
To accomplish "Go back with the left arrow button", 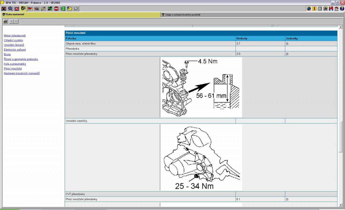I will click(x=11, y=21).
